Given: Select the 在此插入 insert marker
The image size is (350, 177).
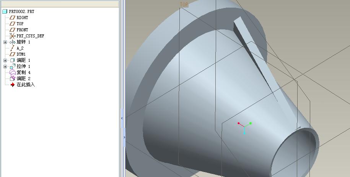Looking at the screenshot, I should click(26, 85).
